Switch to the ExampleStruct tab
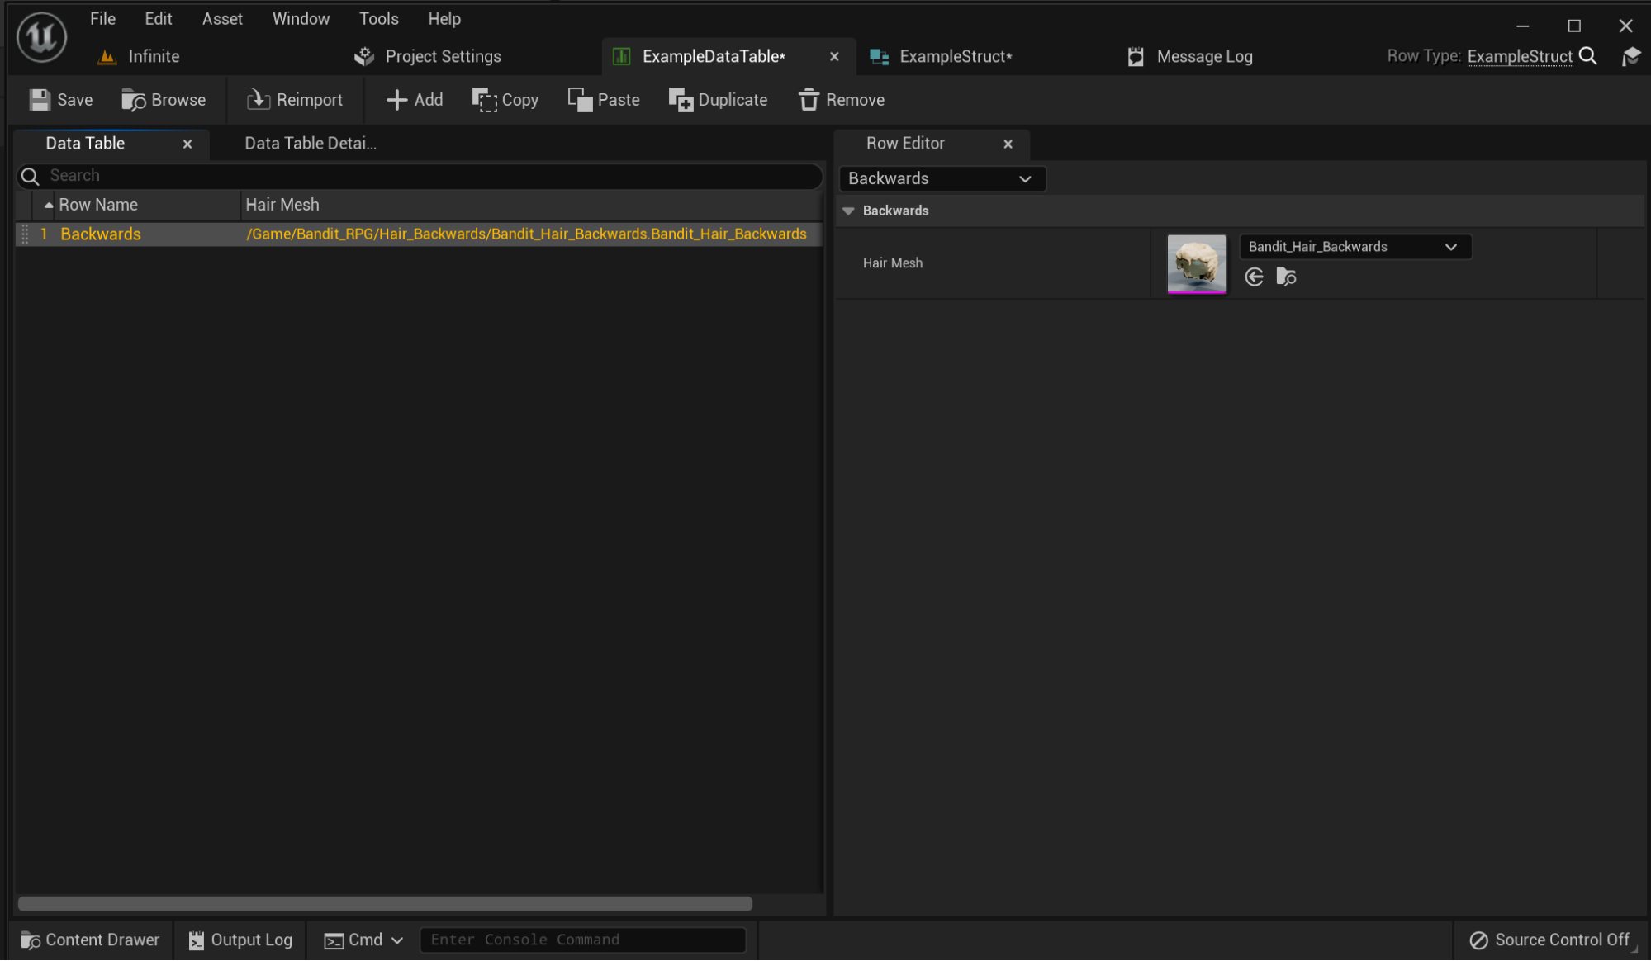This screenshot has height=961, width=1651. (941, 56)
